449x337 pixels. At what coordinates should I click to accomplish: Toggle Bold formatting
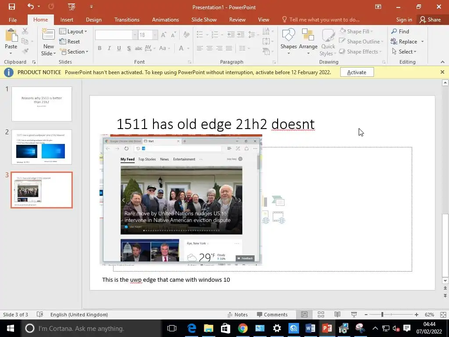coord(100,48)
